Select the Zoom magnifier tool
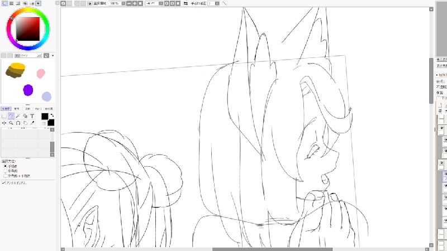 point(11,123)
